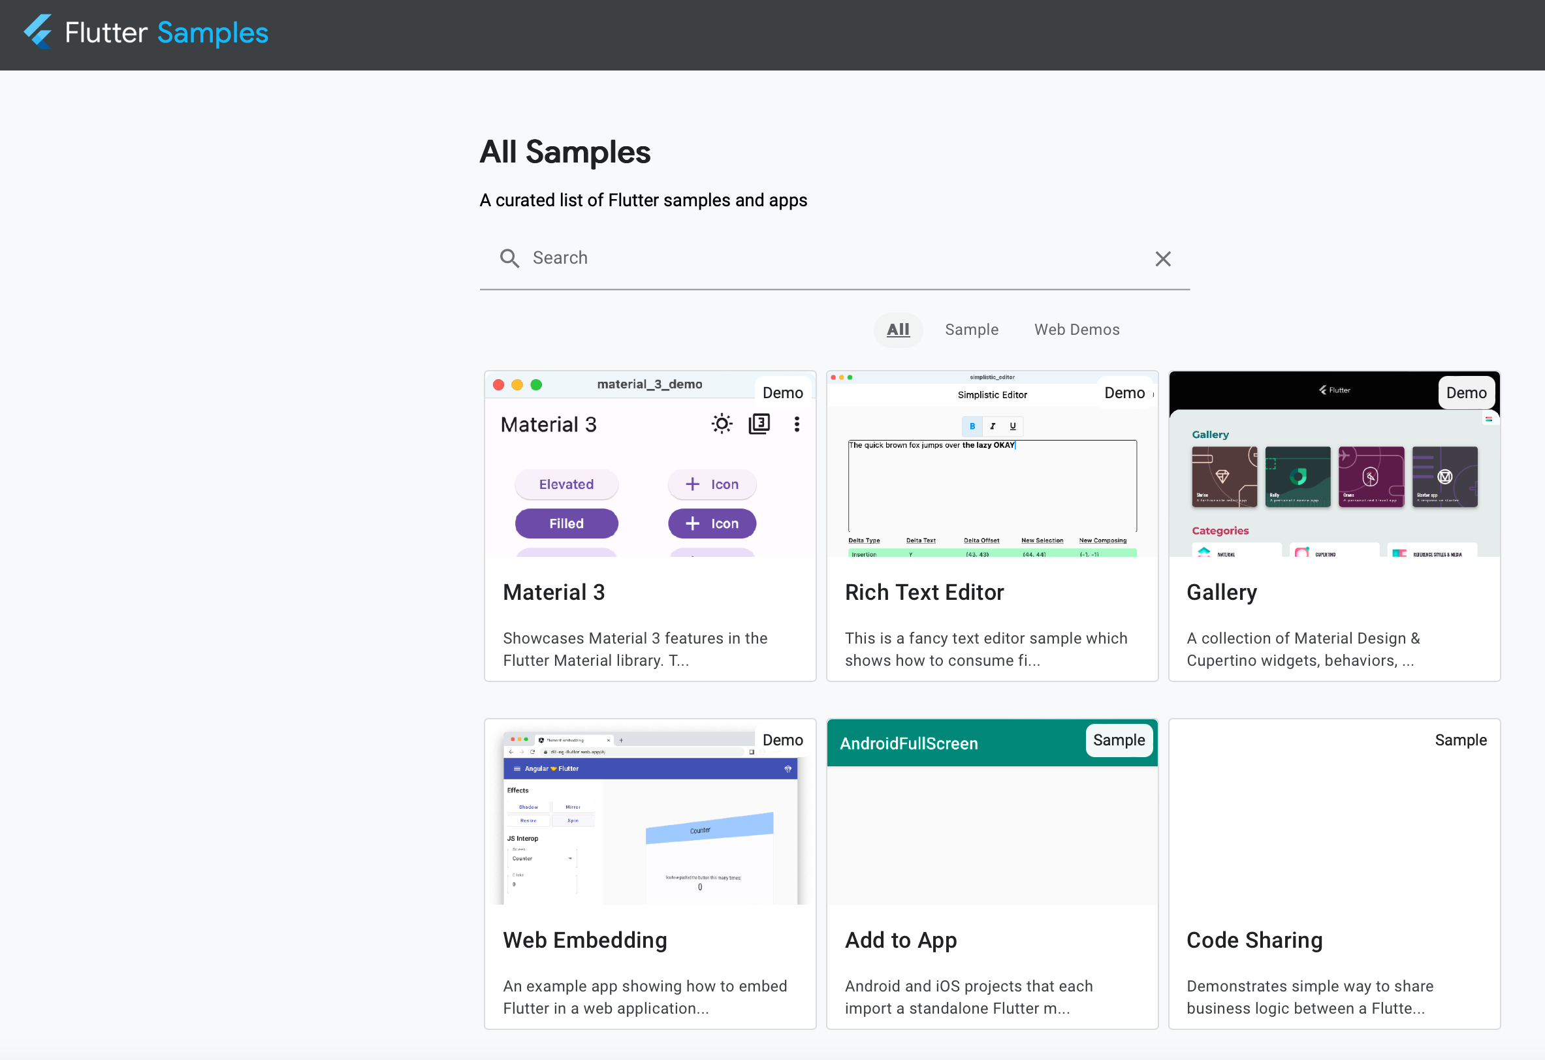Viewport: 1545px width, 1060px height.
Task: Click the curated list subtitle text
Action: [643, 200]
